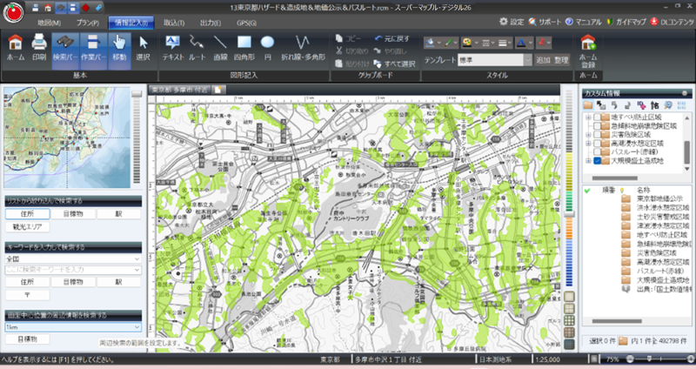
Task: Click the lightest map style square icon
Action: coord(570,296)
